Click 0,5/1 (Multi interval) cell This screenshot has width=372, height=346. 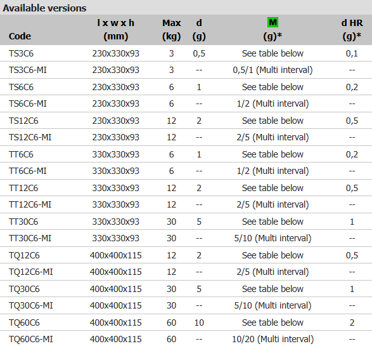click(273, 70)
